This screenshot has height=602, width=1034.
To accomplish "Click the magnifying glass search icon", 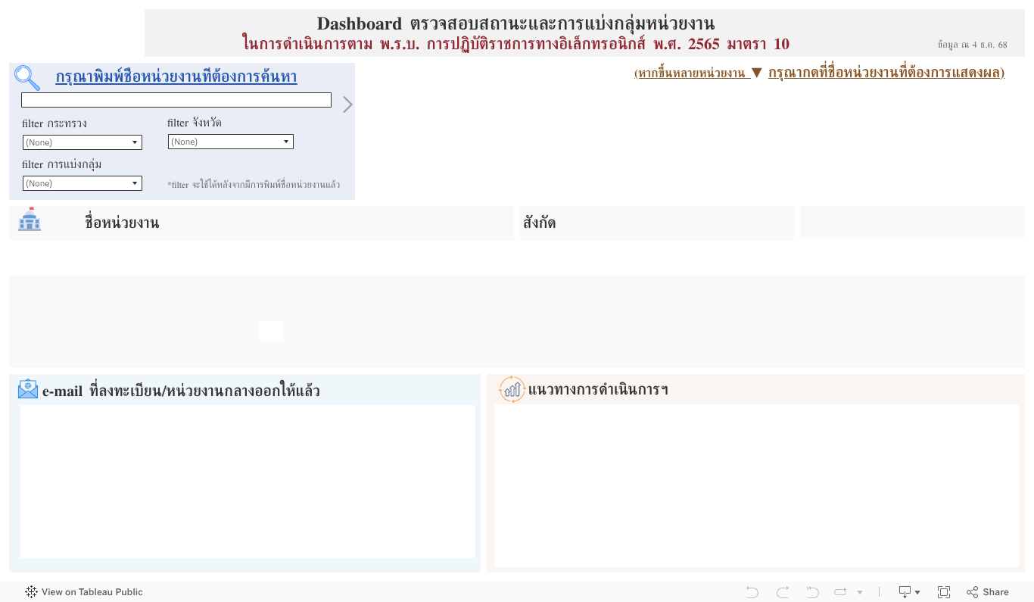I will pos(28,78).
